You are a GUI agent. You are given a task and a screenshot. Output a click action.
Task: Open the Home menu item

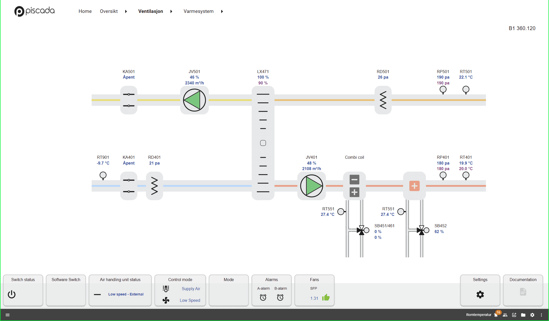pos(85,11)
